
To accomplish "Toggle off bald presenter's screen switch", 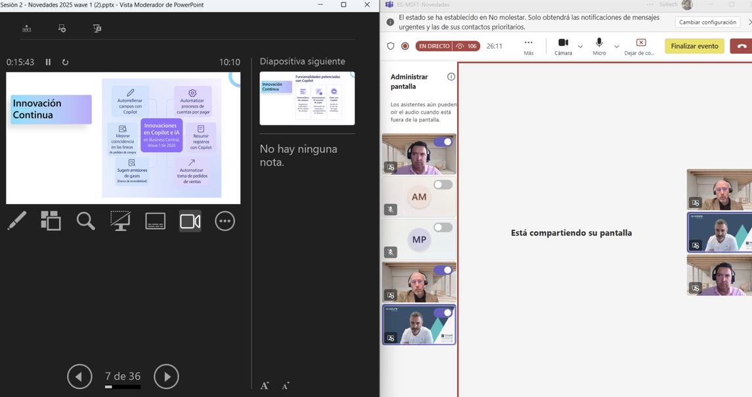I will pyautogui.click(x=443, y=270).
